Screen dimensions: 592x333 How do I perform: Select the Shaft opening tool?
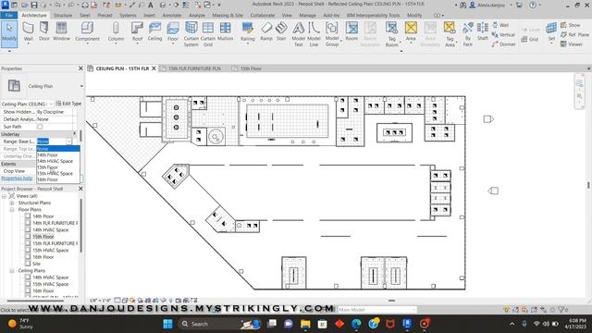coord(483,31)
